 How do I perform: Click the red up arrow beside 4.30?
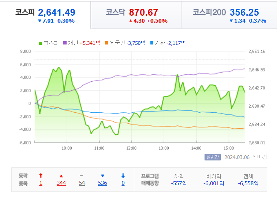[x=131, y=21]
